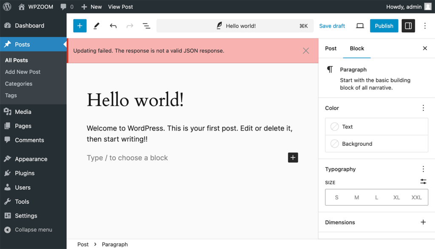Open the Background color picker
This screenshot has width=435, height=249.
coord(376,144)
